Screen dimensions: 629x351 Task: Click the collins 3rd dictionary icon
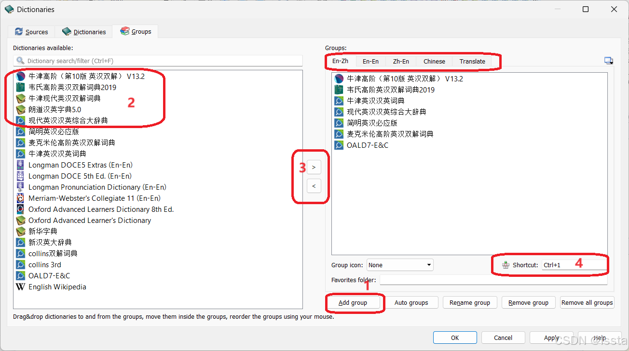click(20, 264)
